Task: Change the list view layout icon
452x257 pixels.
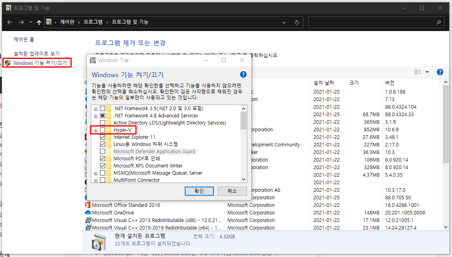Action: tap(418, 72)
